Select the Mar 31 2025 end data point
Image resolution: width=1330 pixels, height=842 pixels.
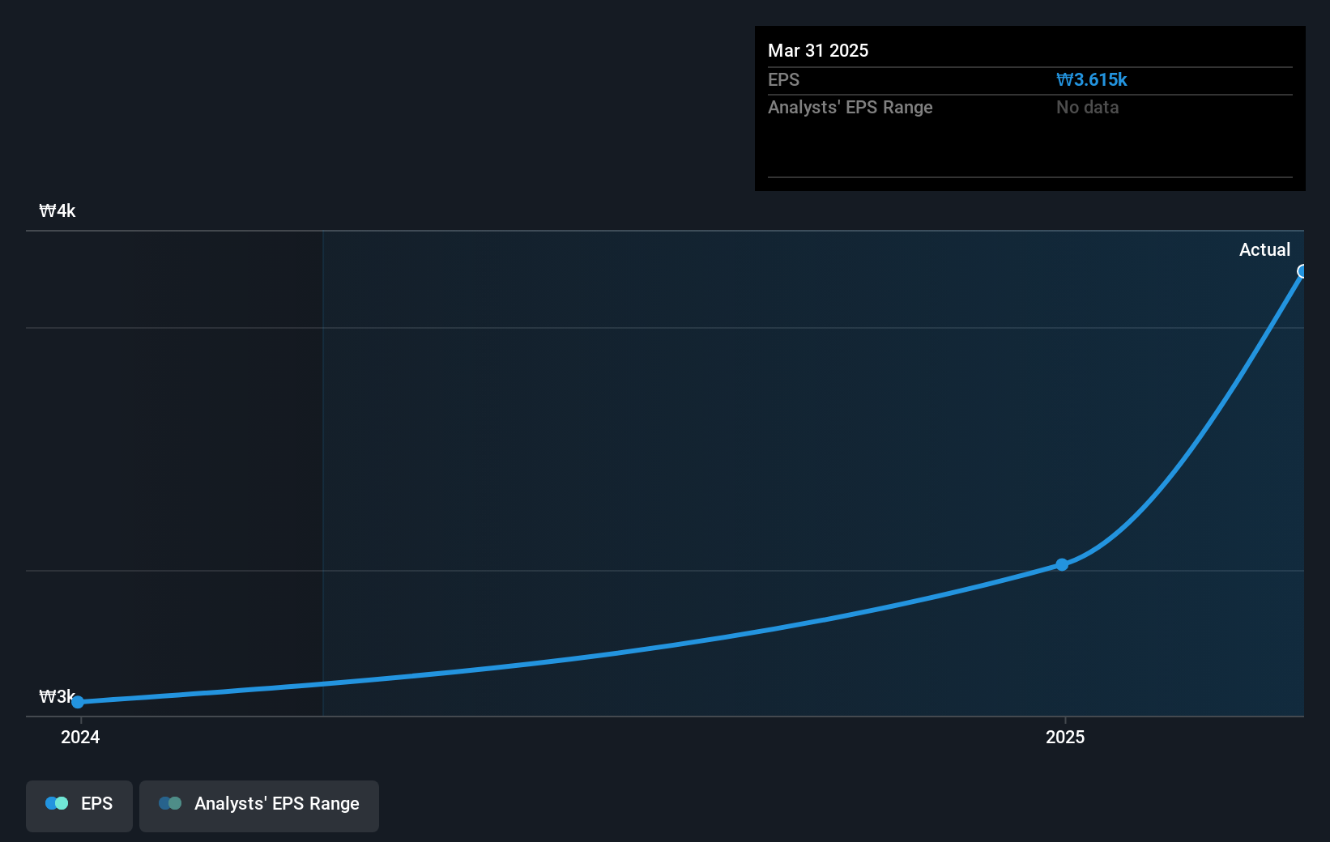(x=1301, y=271)
